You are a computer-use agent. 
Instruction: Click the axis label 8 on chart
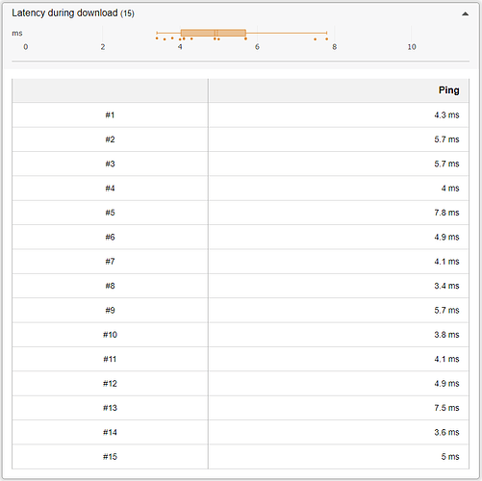pyautogui.click(x=334, y=47)
